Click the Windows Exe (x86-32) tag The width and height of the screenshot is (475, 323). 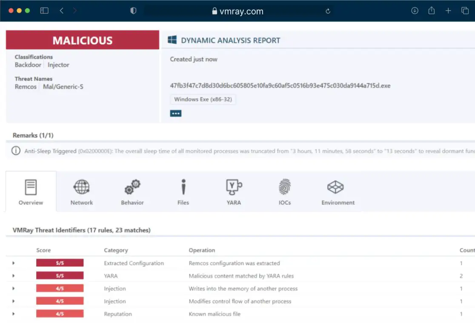[x=203, y=99]
